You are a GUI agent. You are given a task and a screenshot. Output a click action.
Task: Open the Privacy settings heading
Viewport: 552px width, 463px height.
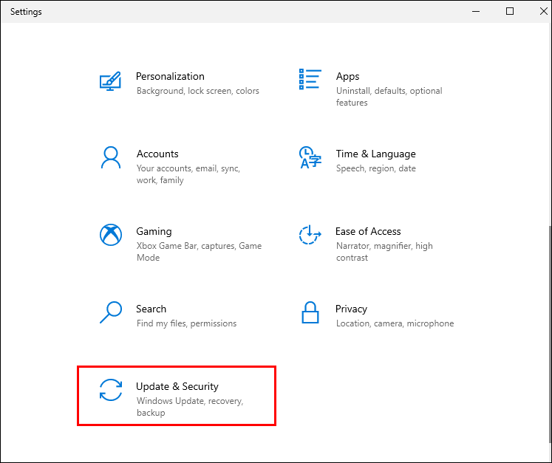tap(351, 309)
